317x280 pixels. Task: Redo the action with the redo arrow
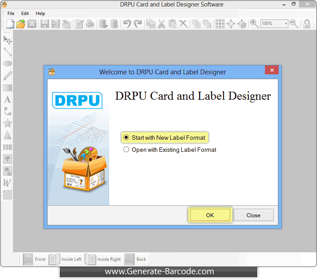coord(138,24)
